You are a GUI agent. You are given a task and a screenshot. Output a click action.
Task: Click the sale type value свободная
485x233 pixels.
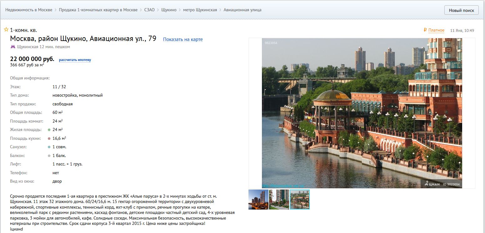63,104
